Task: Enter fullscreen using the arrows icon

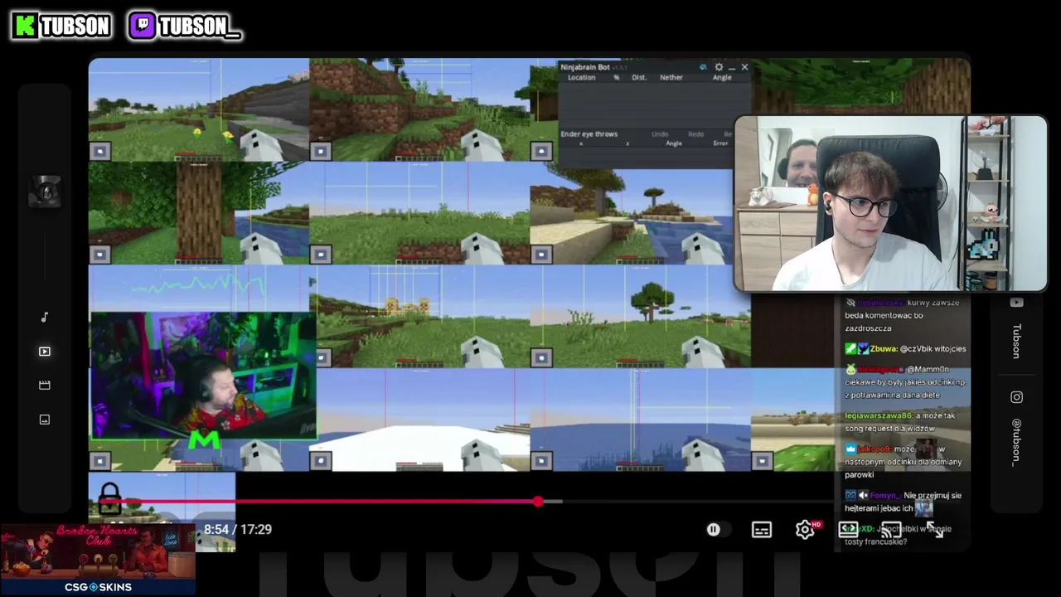Action: point(934,529)
